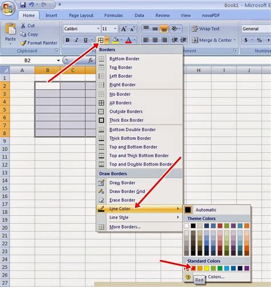Viewport: 271px width, 287px height.
Task: Decrease font size with Shrink Font
Action: (133, 29)
